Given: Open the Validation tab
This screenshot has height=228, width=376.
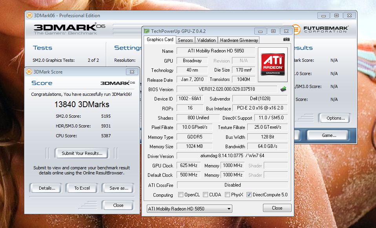Looking at the screenshot, I should tap(206, 40).
